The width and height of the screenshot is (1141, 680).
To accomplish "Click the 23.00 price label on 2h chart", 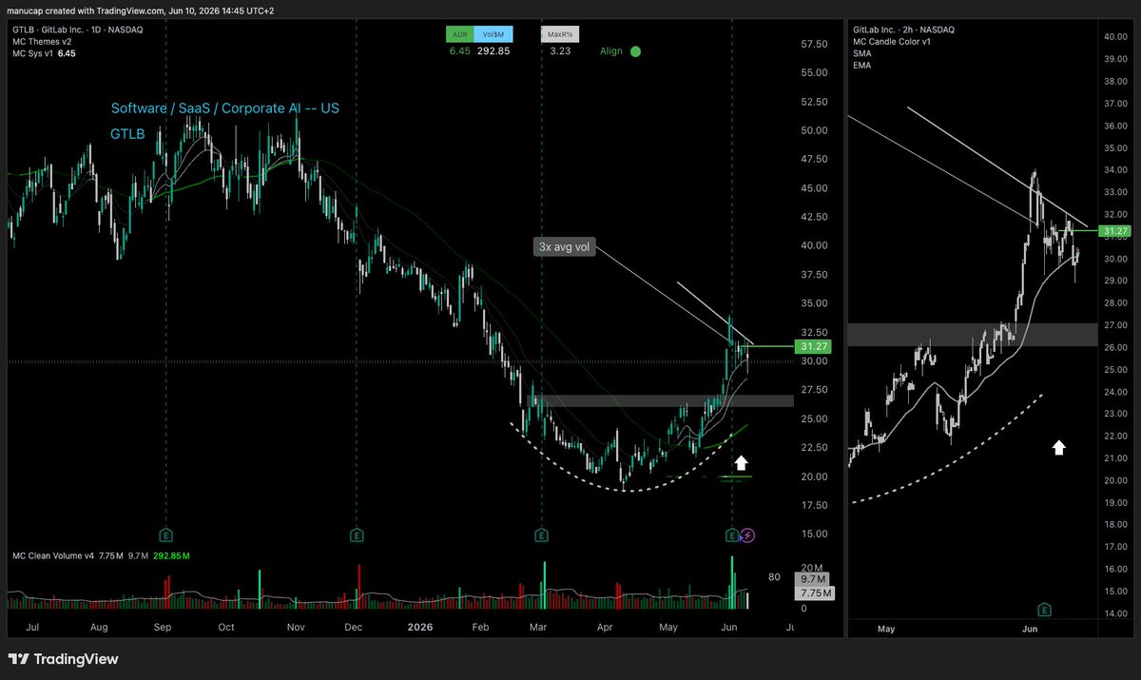I will point(1114,414).
